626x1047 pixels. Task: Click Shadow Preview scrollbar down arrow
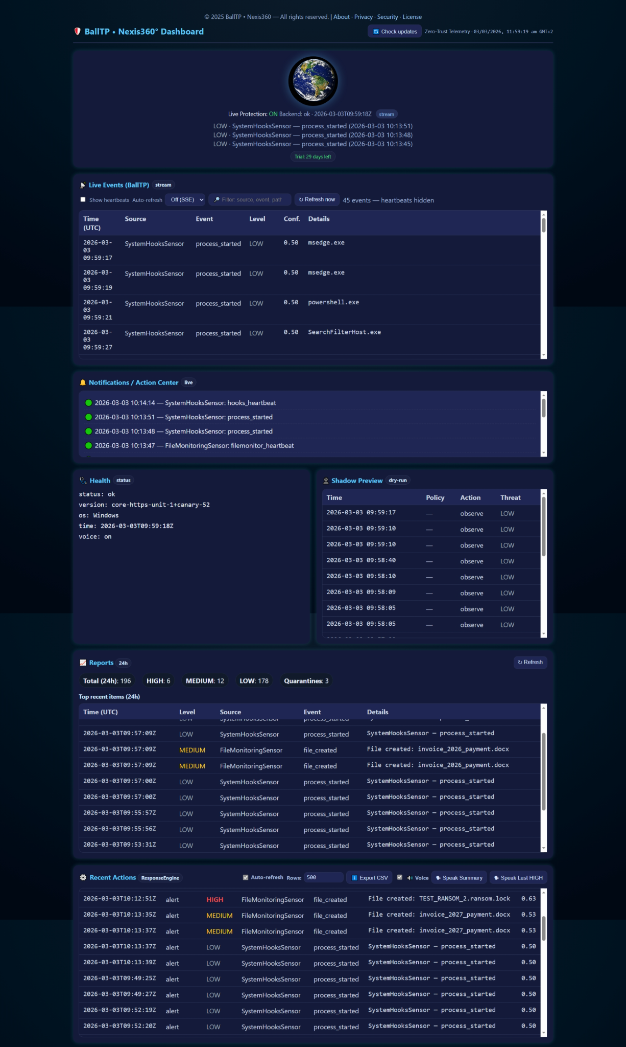click(544, 634)
